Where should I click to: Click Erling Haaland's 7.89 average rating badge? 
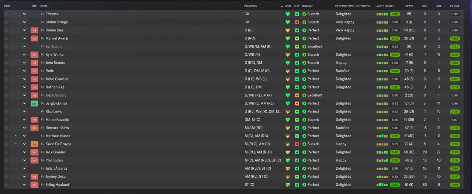click(455, 184)
